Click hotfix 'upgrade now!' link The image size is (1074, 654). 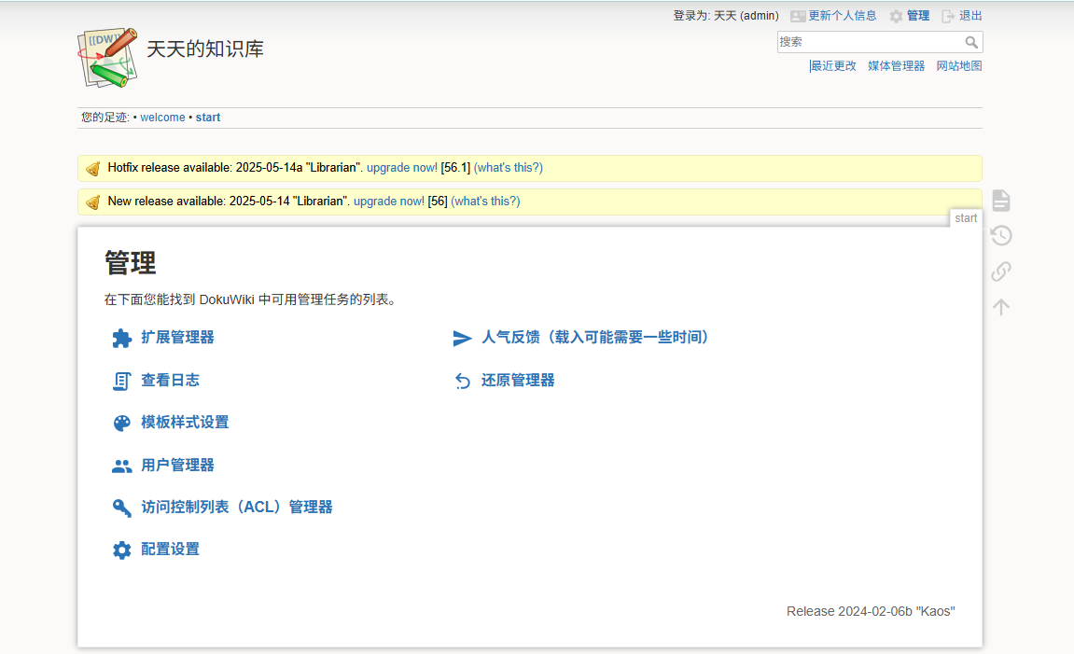(402, 168)
